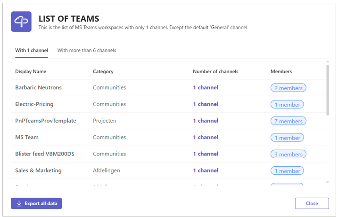
Task: Select the Sales & Marketing team name
Action: click(x=38, y=170)
